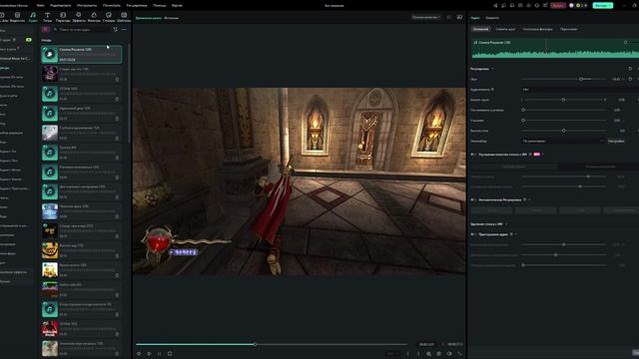The height and width of the screenshot is (359, 639).
Task: Click the snapshot layout icon next to quality dropdown
Action: [x=459, y=17]
